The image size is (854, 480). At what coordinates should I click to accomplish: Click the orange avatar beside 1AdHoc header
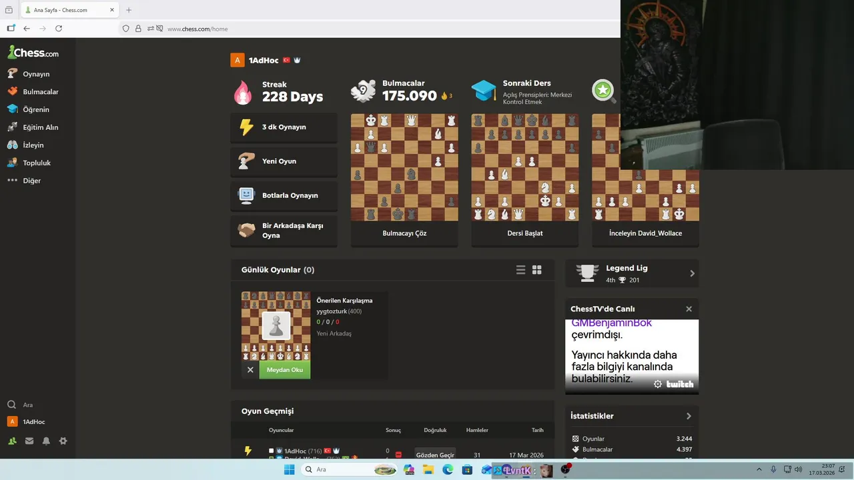point(238,60)
